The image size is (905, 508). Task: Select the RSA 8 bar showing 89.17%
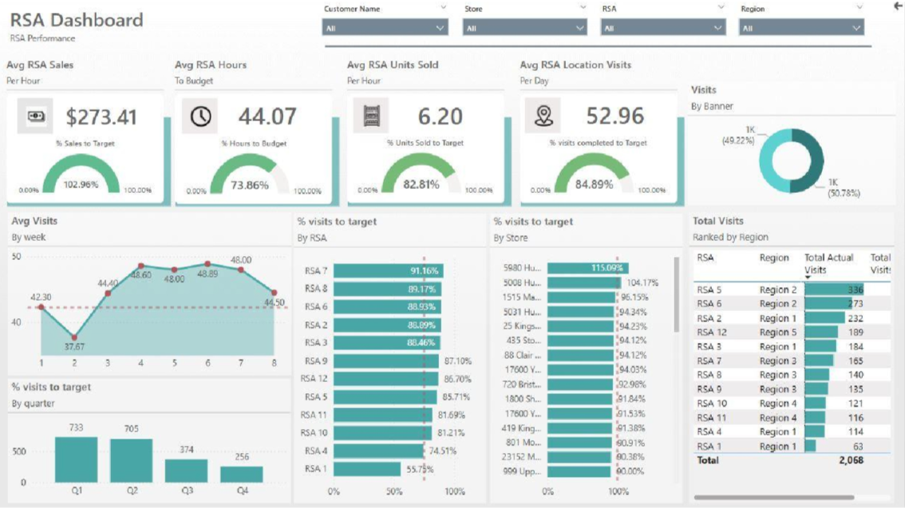coord(387,289)
